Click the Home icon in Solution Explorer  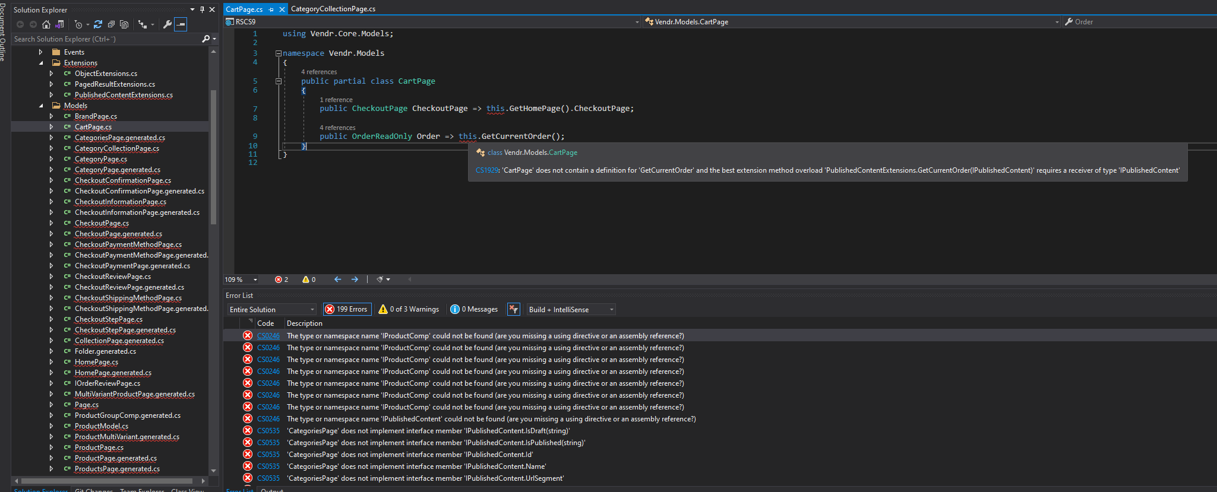tap(46, 24)
